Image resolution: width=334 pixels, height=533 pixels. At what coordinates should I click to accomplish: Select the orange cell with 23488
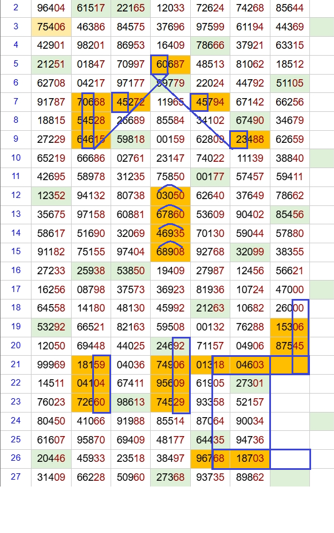tap(250, 139)
